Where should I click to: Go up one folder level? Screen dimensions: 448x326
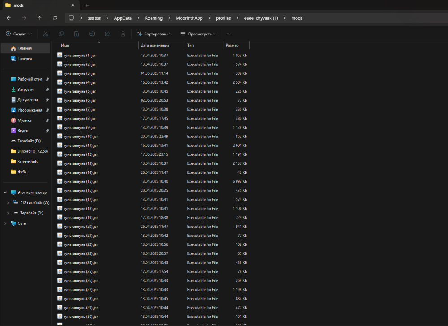pyautogui.click(x=39, y=18)
